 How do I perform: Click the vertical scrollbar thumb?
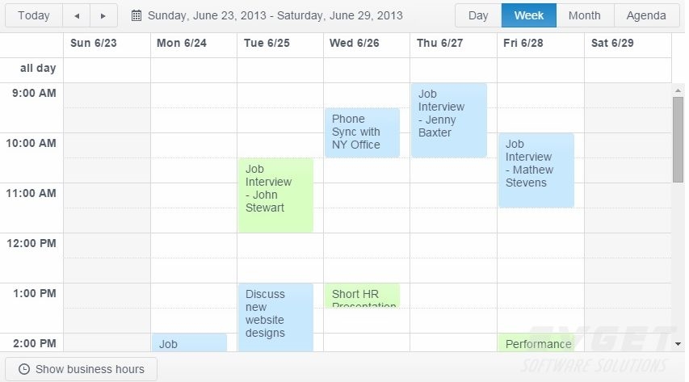(x=678, y=140)
